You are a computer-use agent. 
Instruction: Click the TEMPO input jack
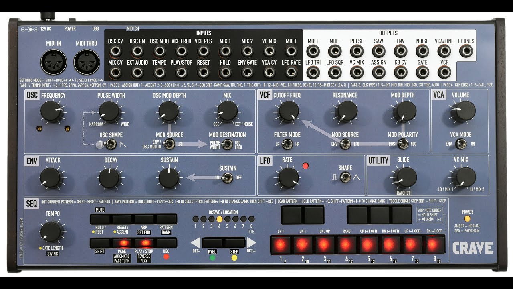click(x=160, y=72)
